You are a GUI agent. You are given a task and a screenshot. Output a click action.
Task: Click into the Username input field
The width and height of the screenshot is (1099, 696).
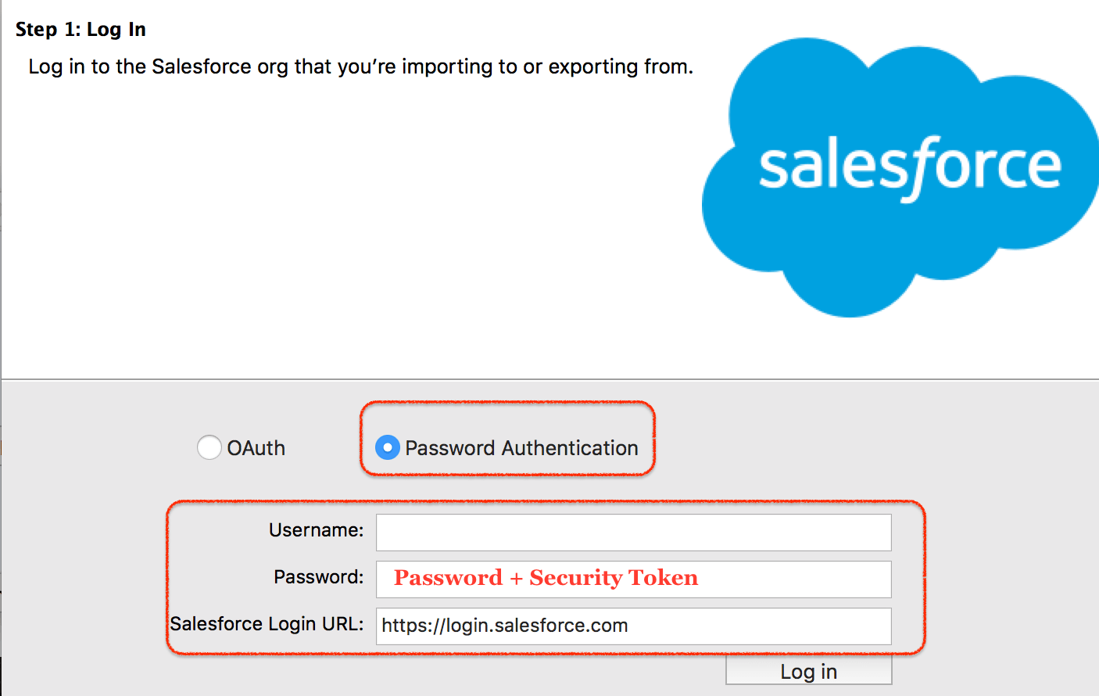[633, 533]
